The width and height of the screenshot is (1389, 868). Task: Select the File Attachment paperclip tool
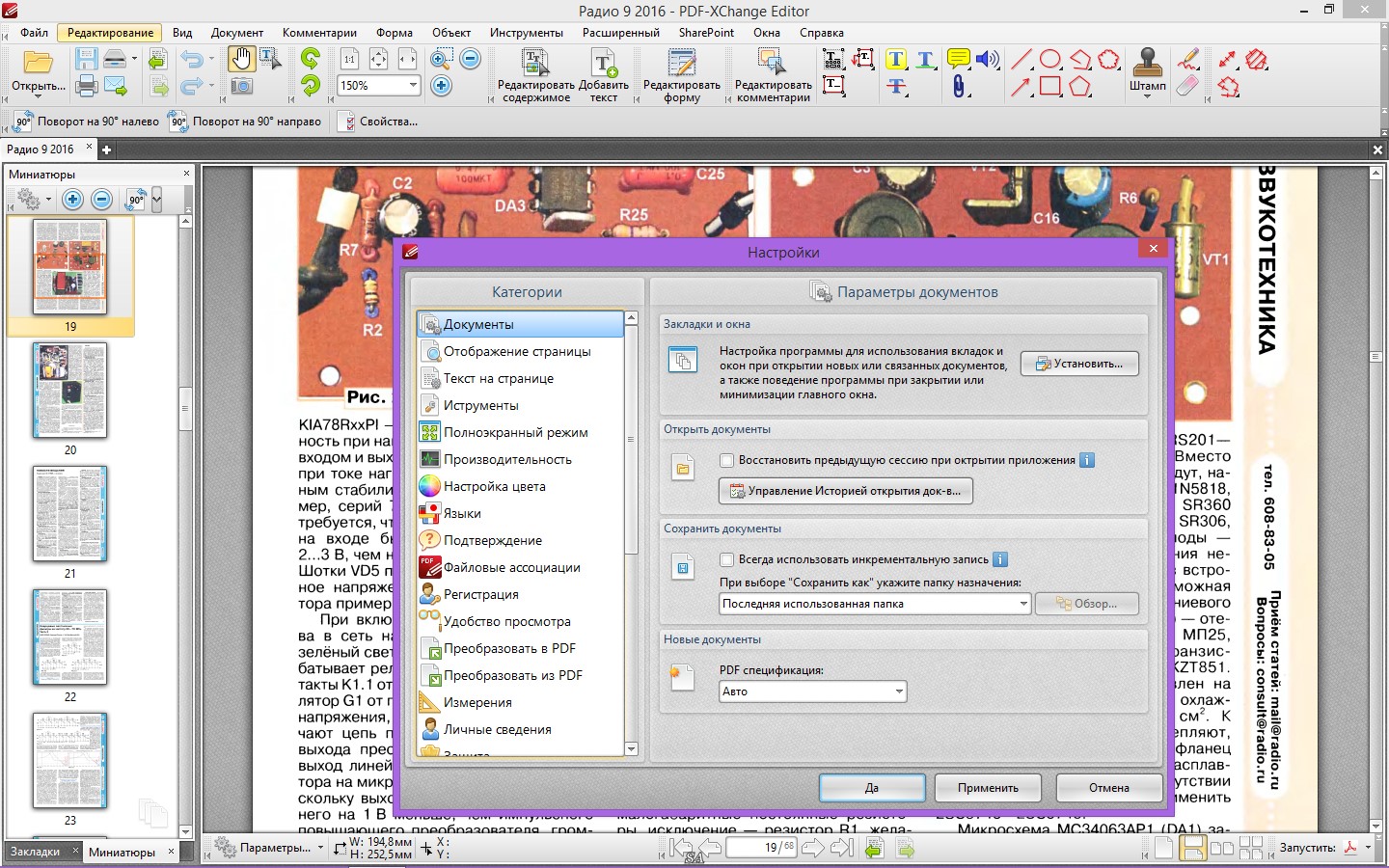[x=958, y=87]
